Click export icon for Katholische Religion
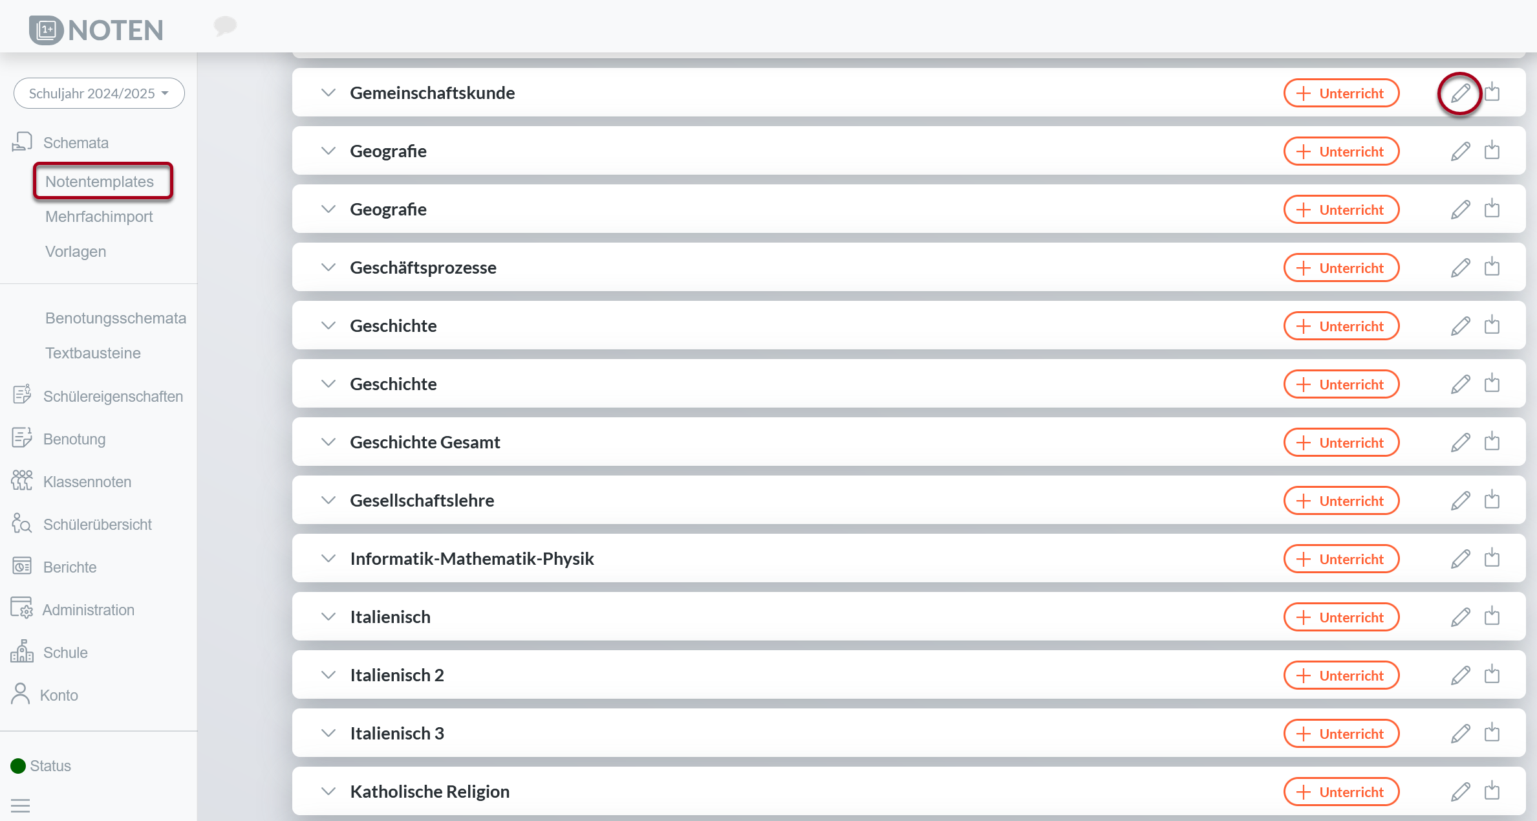 1492,791
